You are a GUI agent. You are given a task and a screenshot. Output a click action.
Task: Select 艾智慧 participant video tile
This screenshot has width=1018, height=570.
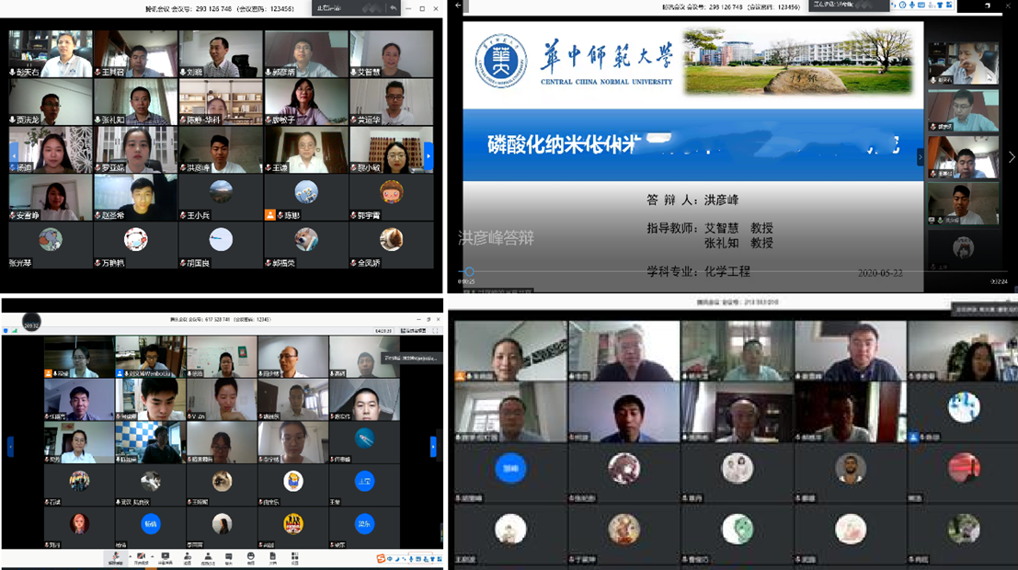click(391, 54)
